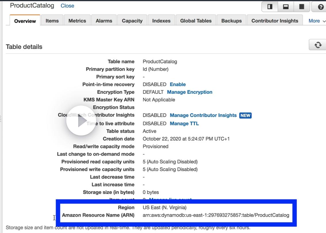Open the Capacity tab
Screen dimensions: 326x233
(132, 21)
